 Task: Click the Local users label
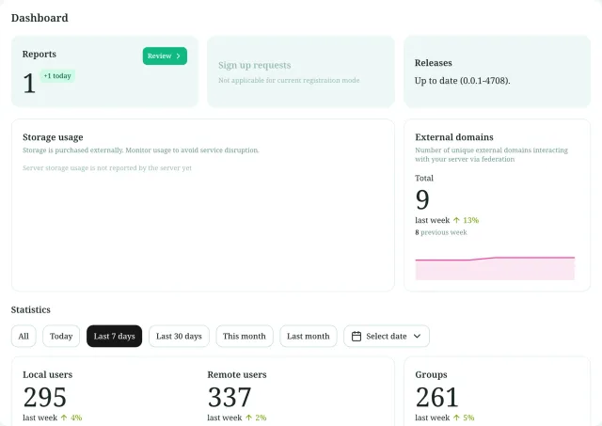click(x=48, y=374)
